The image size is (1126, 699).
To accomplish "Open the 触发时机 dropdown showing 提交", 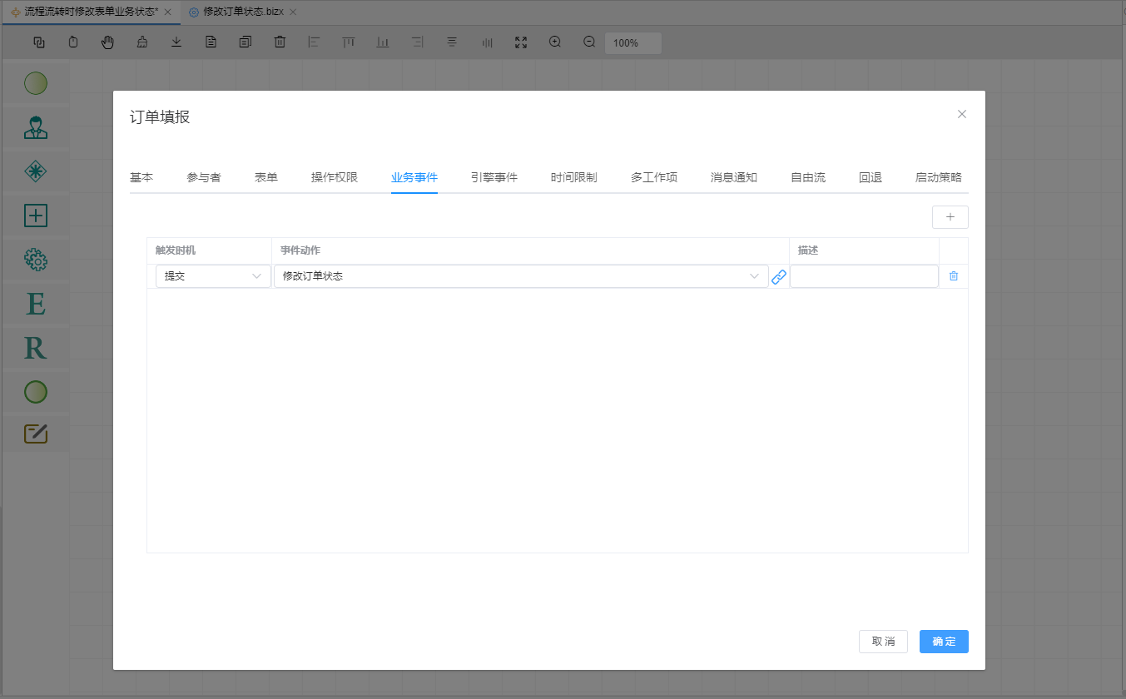I will 213,276.
